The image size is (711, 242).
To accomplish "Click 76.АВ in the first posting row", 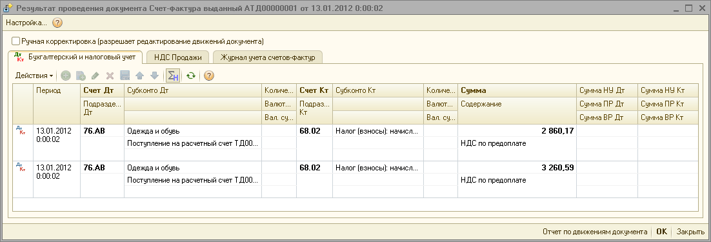I will pos(94,130).
